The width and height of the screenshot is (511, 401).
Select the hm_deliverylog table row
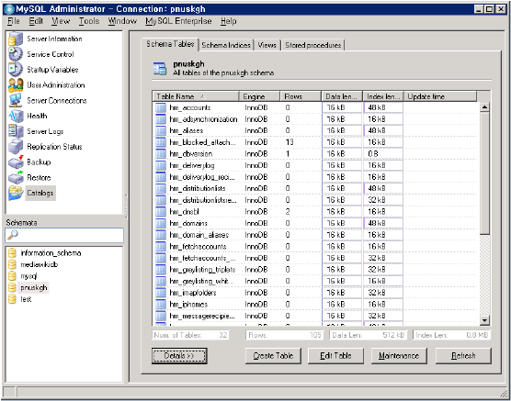click(315, 166)
